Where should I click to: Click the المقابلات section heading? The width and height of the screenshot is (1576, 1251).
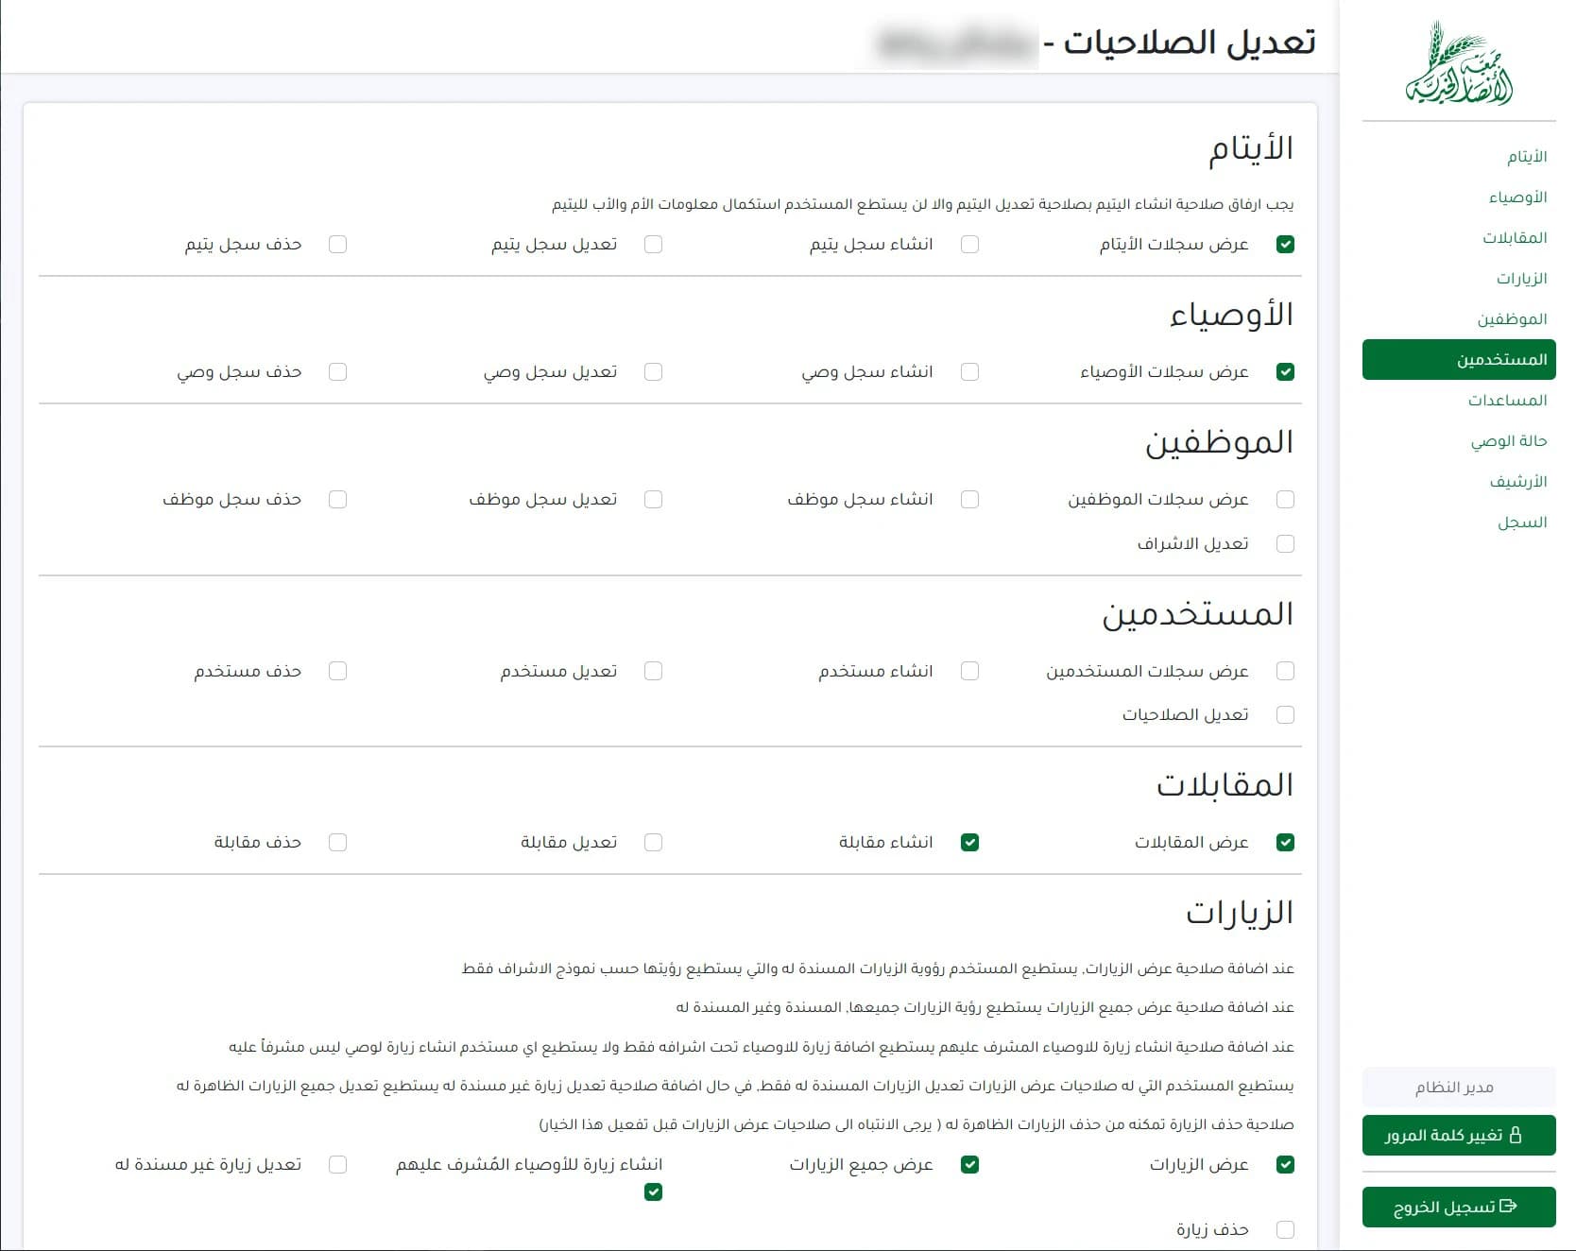[1225, 785]
